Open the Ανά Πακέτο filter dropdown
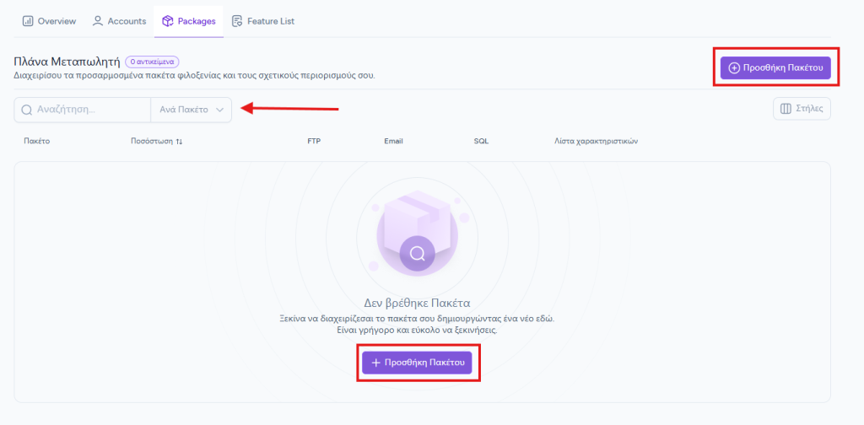The height and width of the screenshot is (425, 864). click(192, 110)
